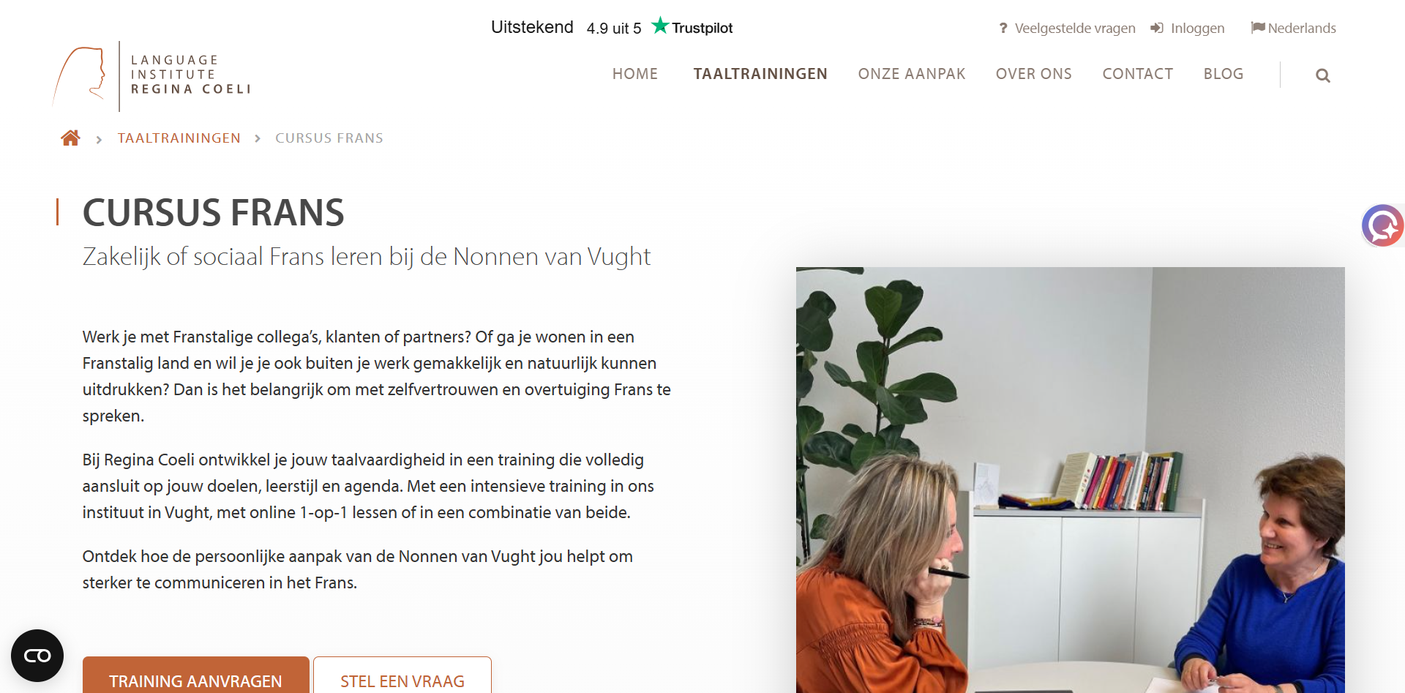Click the photo of two women talking

click(1070, 479)
